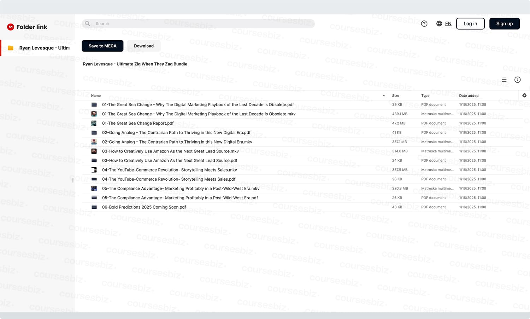Click thumbnail of 04-YouTube-Commerce Revolution .mkv

coord(94,170)
